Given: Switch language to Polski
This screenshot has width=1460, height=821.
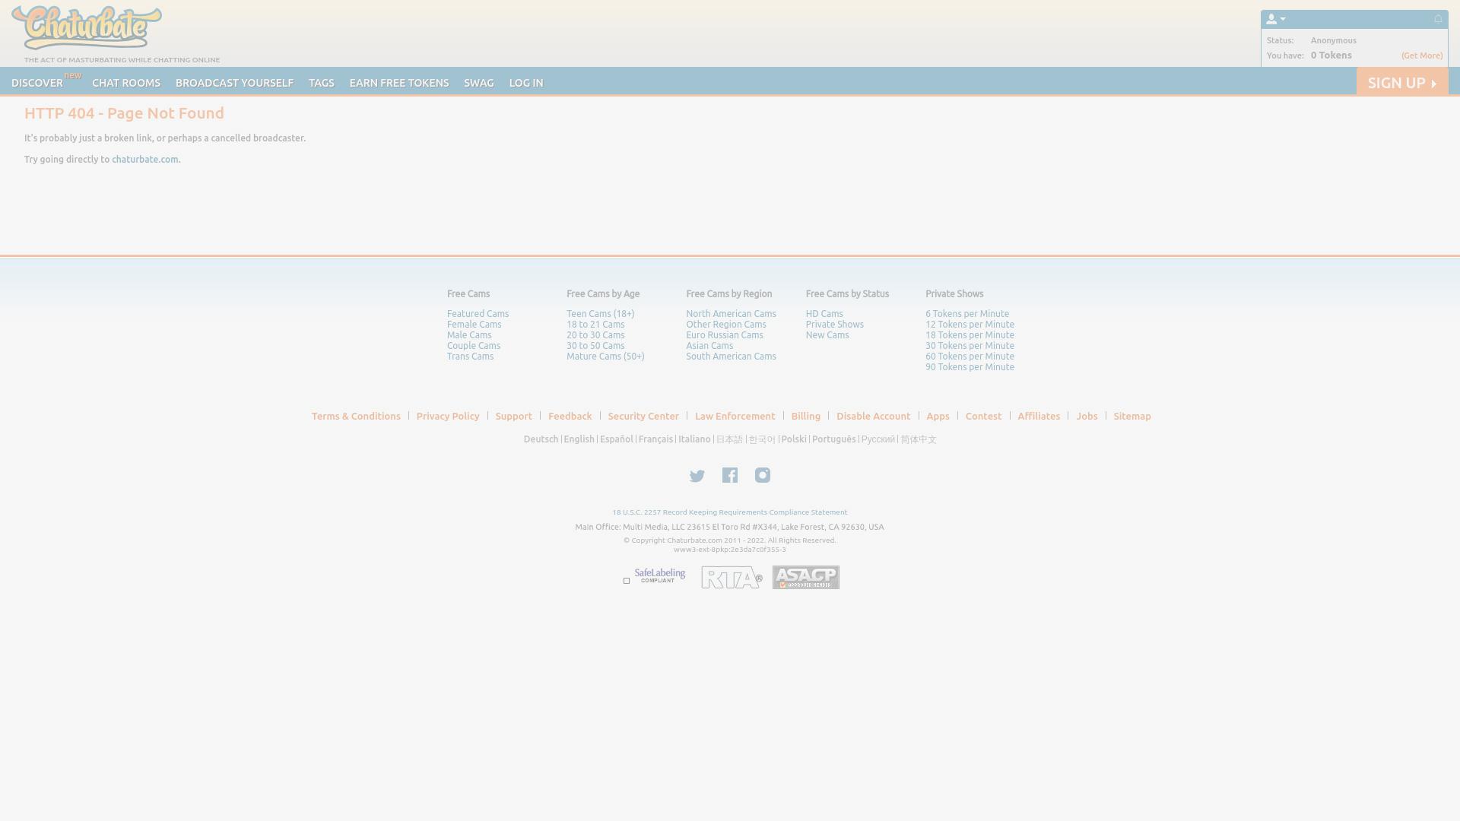Looking at the screenshot, I should click(794, 439).
